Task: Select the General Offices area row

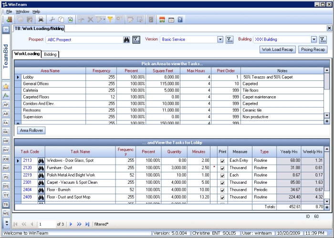Action: pyautogui.click(x=169, y=84)
